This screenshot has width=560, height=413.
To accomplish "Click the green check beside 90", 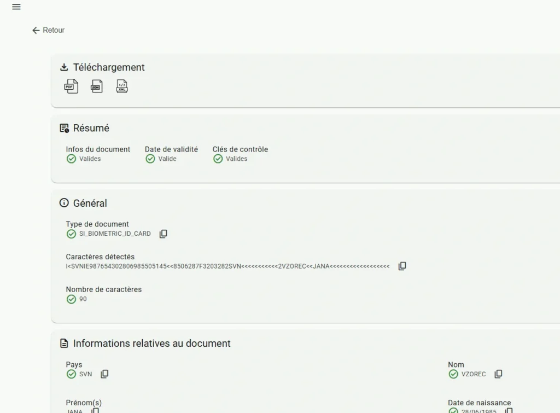I will click(71, 299).
